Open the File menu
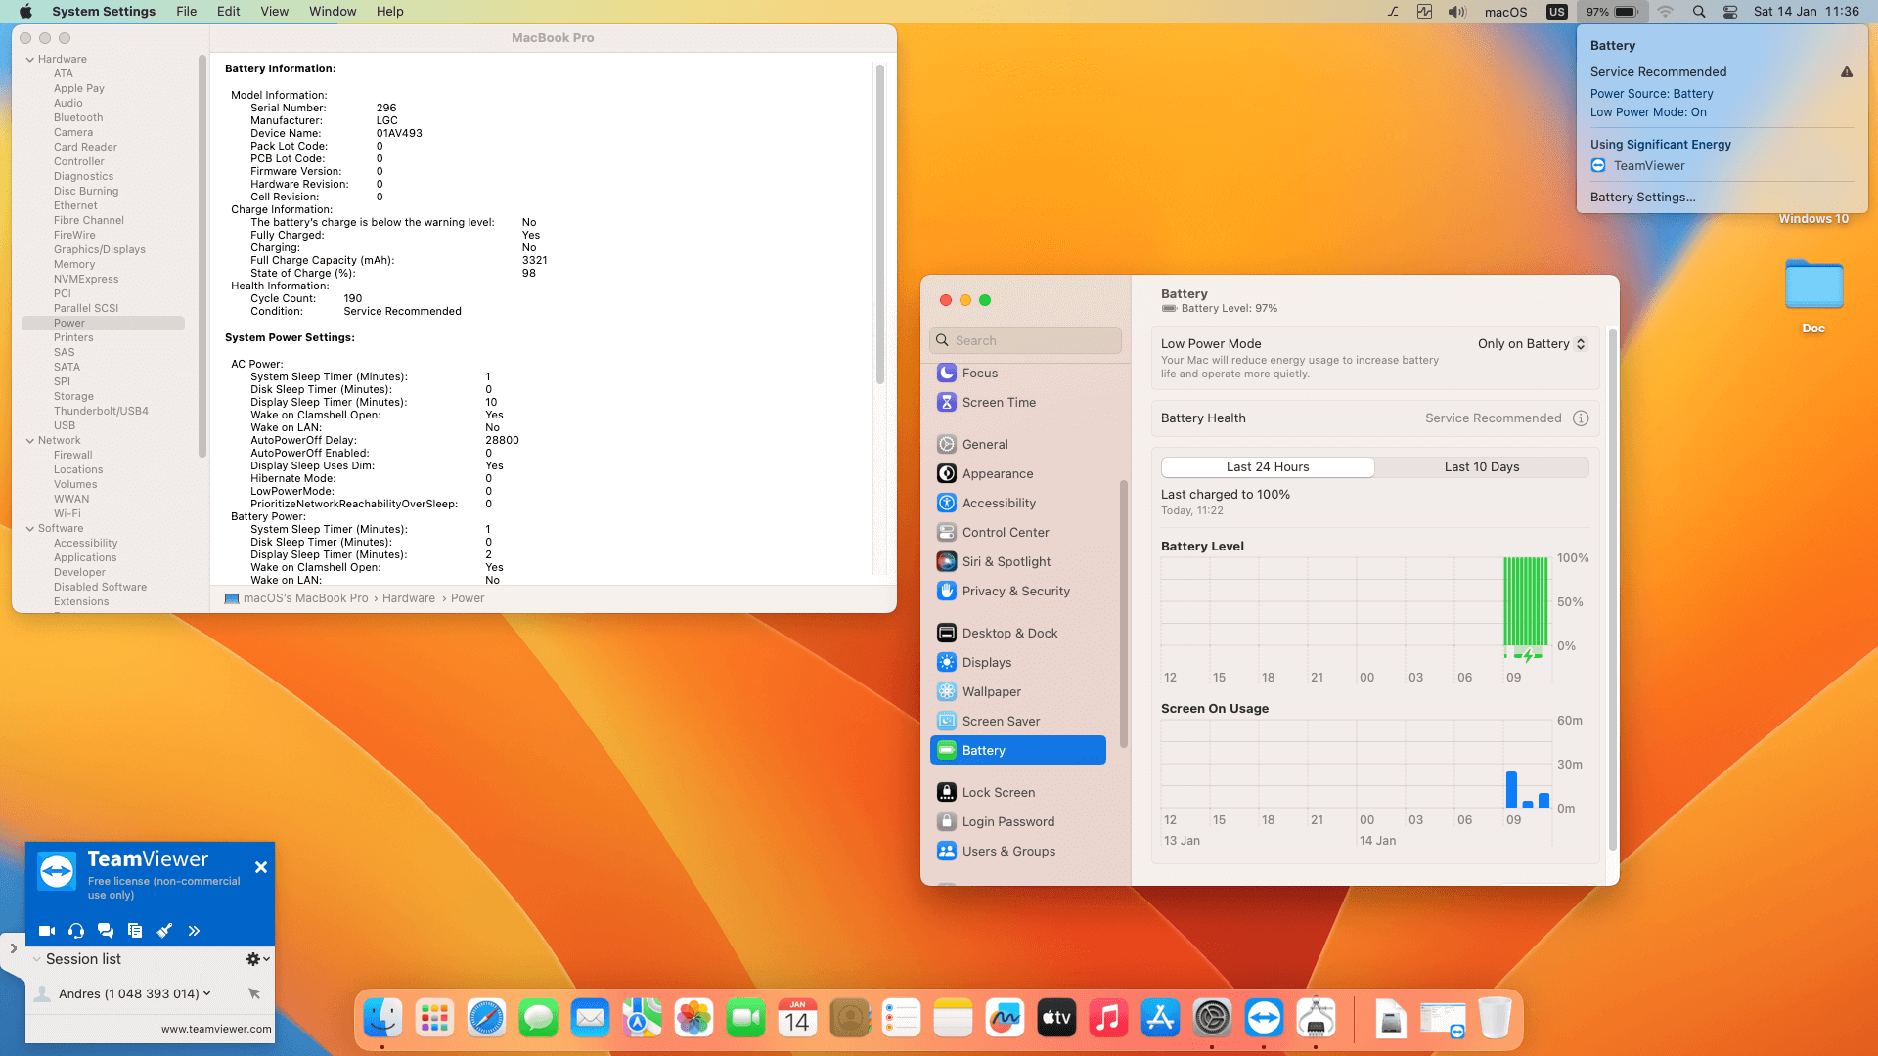The height and width of the screenshot is (1056, 1878). (x=187, y=12)
